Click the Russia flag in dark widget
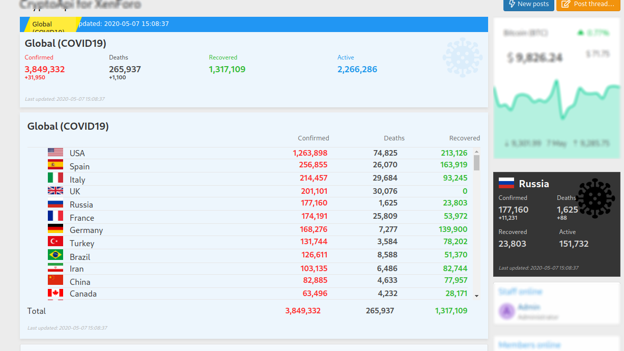Image resolution: width=624 pixels, height=351 pixels. tap(506, 183)
